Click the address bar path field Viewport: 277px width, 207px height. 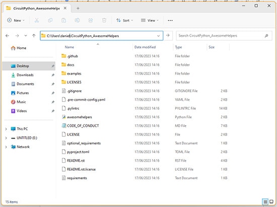(101, 36)
